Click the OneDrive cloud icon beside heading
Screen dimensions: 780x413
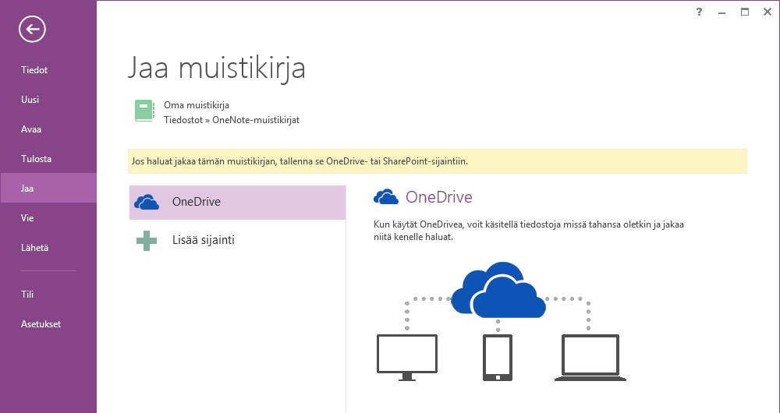(x=386, y=197)
